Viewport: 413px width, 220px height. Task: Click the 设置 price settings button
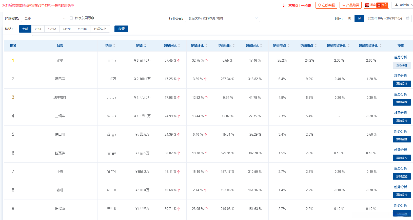121,29
